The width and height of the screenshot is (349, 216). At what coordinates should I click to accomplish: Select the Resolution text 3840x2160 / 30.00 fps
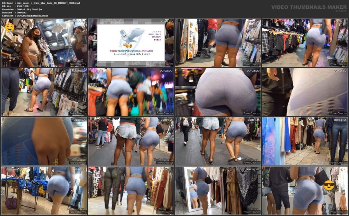[x=29, y=9]
